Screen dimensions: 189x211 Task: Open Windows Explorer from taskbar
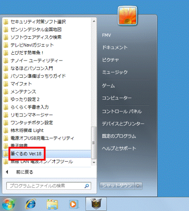[x=52, y=204]
